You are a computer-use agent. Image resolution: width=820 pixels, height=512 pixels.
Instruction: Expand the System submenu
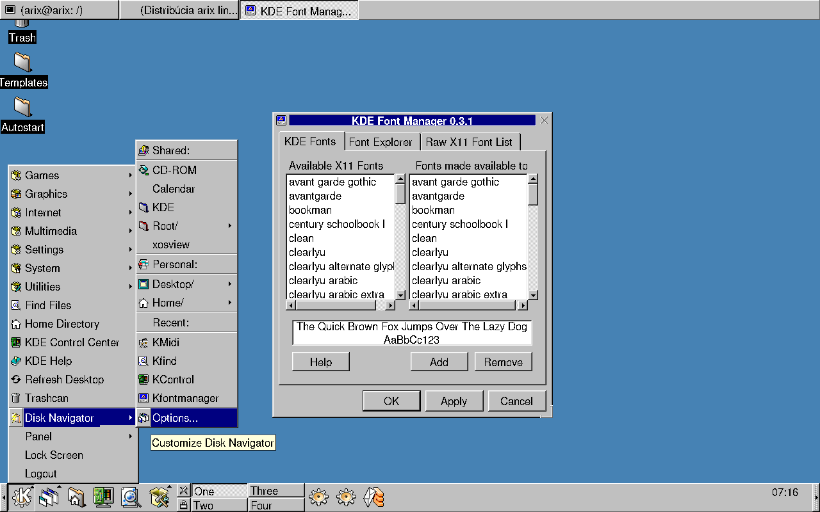pos(73,268)
